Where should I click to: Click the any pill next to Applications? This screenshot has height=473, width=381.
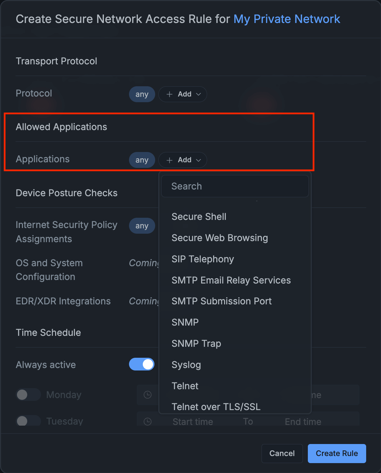142,160
